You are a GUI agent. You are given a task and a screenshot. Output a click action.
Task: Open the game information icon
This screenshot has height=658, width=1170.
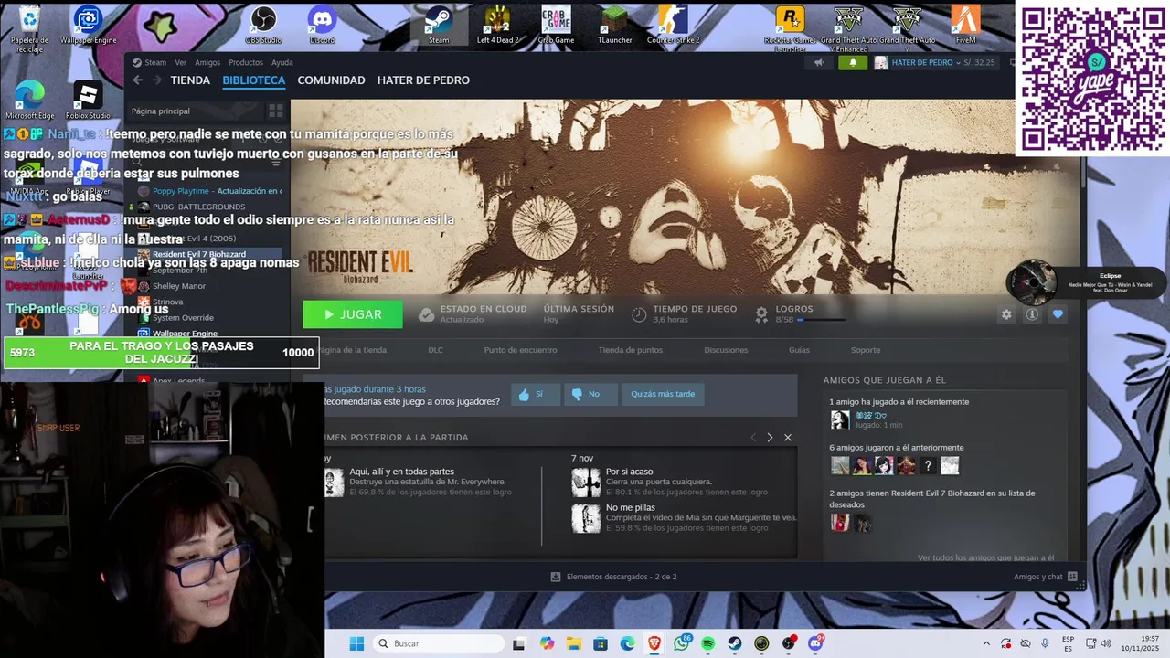1032,314
